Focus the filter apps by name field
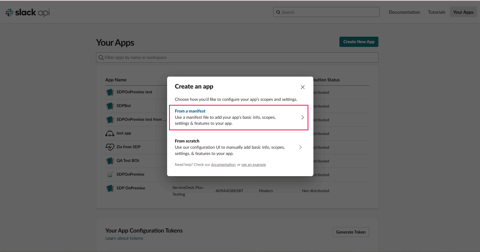 tap(237, 57)
